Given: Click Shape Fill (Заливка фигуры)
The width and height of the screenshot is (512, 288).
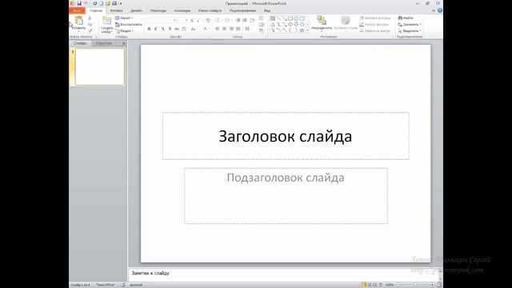Looking at the screenshot, I should pyautogui.click(x=375, y=18).
